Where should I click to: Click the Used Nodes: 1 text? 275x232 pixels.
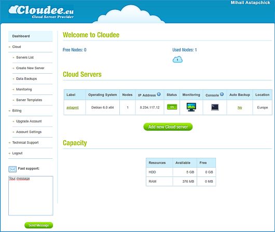click(x=185, y=50)
